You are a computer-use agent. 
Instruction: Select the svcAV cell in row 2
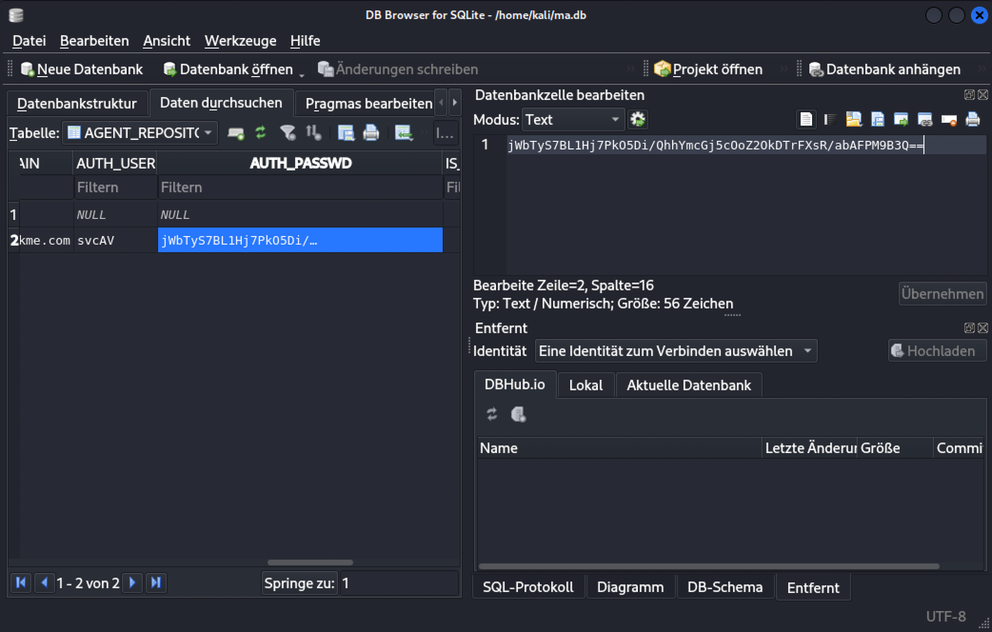click(x=116, y=240)
